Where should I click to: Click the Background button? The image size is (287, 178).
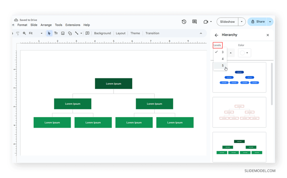coord(103,33)
